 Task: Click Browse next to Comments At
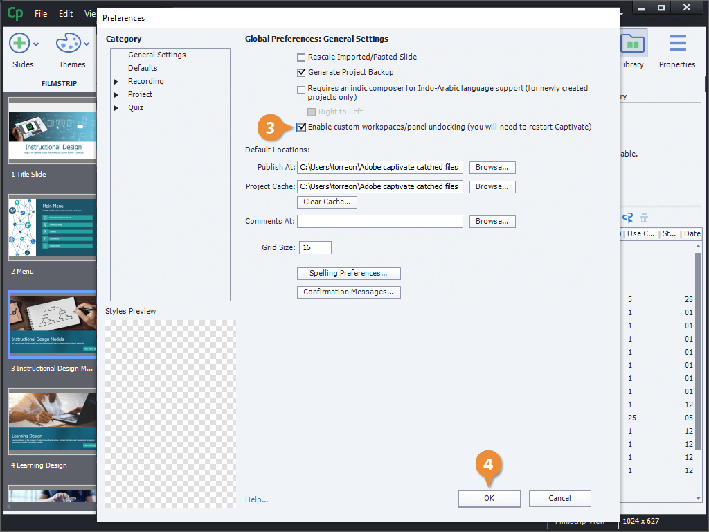pos(492,221)
